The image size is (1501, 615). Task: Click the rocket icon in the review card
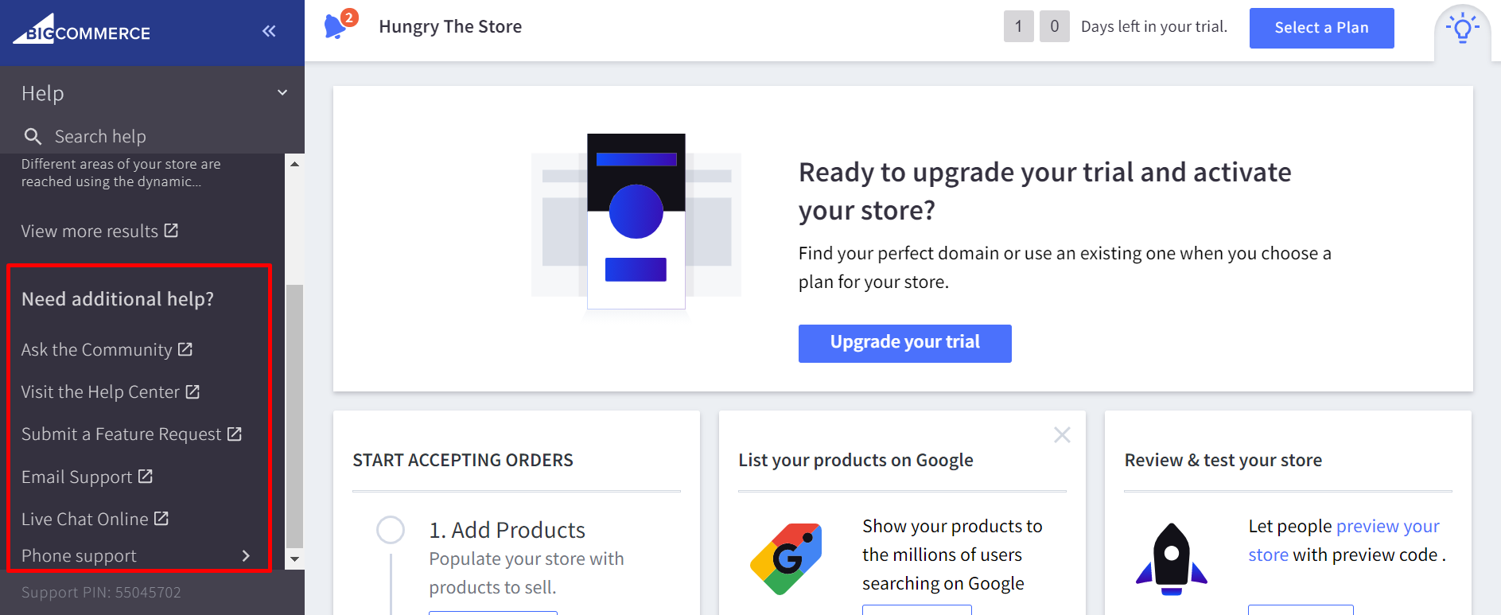pyautogui.click(x=1171, y=559)
